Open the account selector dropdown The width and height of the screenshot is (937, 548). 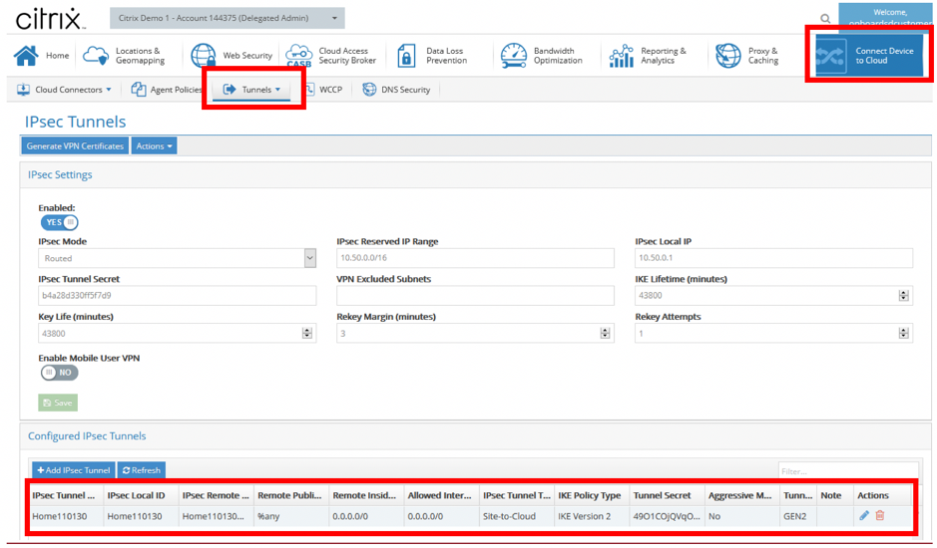point(228,18)
